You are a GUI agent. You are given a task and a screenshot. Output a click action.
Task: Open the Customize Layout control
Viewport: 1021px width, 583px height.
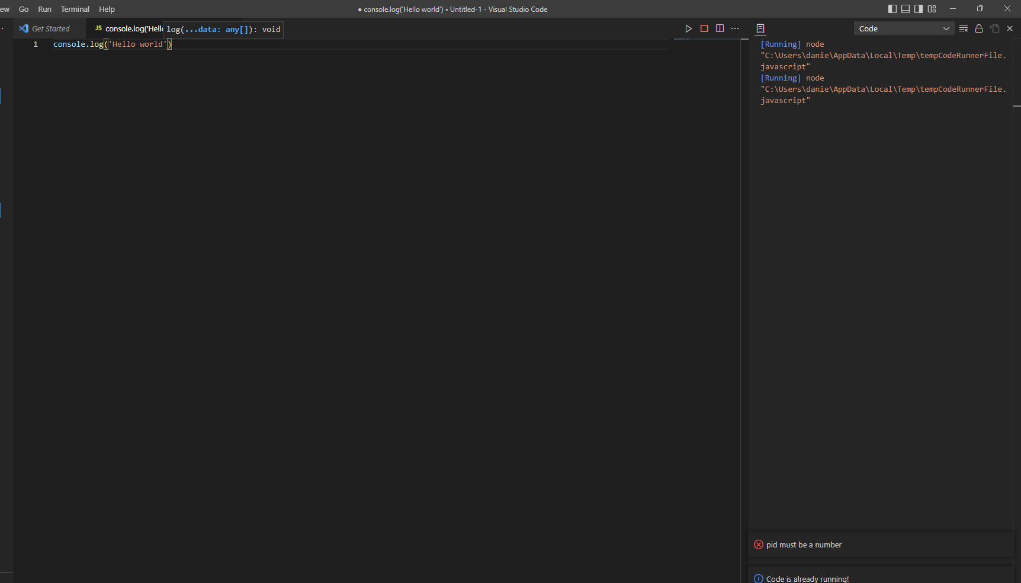tap(932, 9)
